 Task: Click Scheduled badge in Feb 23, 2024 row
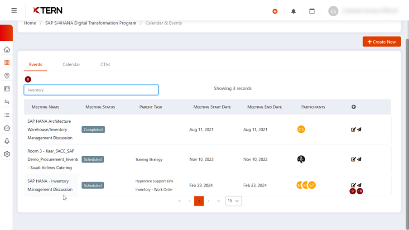92,186
